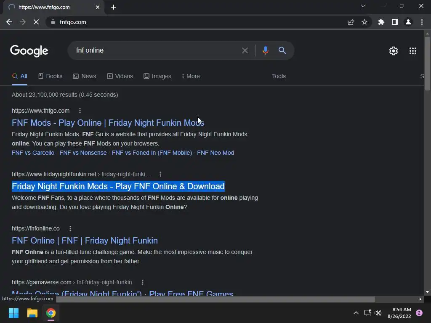Image resolution: width=431 pixels, height=323 pixels.
Task: Bookmark this page with the star
Action: [364, 22]
